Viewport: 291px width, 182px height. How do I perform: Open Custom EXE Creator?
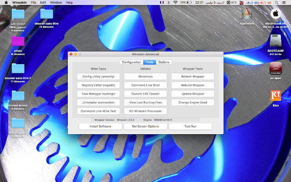point(145,94)
